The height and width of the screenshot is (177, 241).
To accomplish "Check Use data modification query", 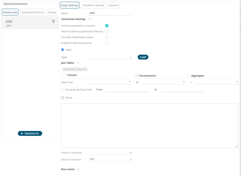I will pos(107,37).
